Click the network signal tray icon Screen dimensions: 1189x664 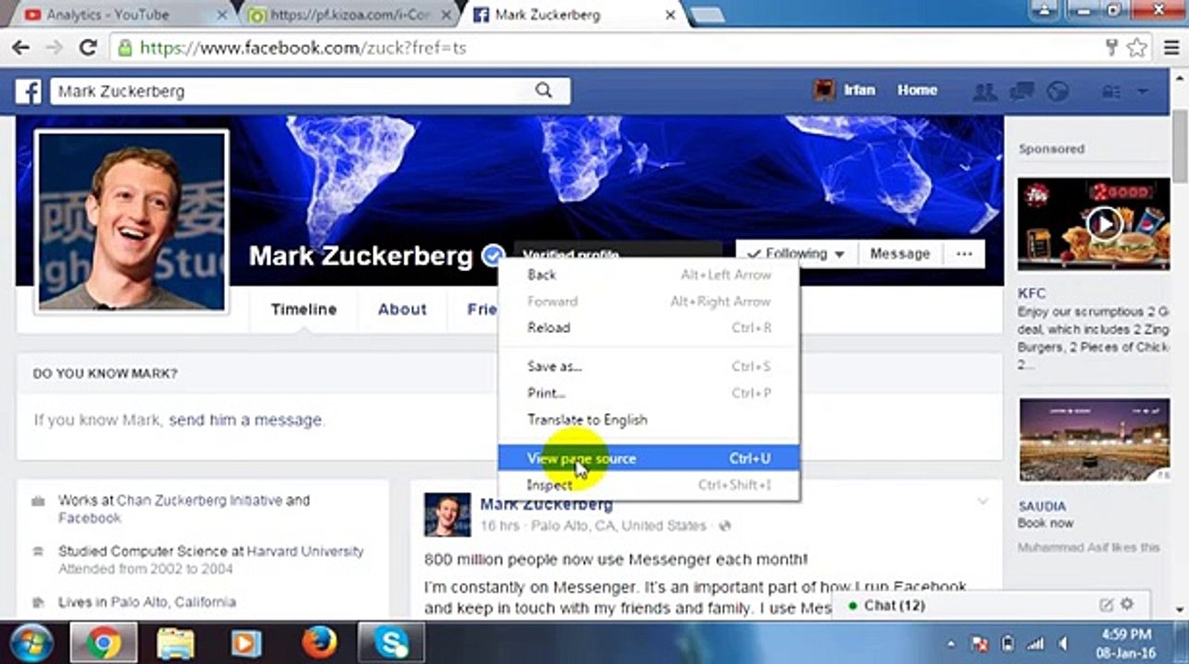[x=1035, y=644]
